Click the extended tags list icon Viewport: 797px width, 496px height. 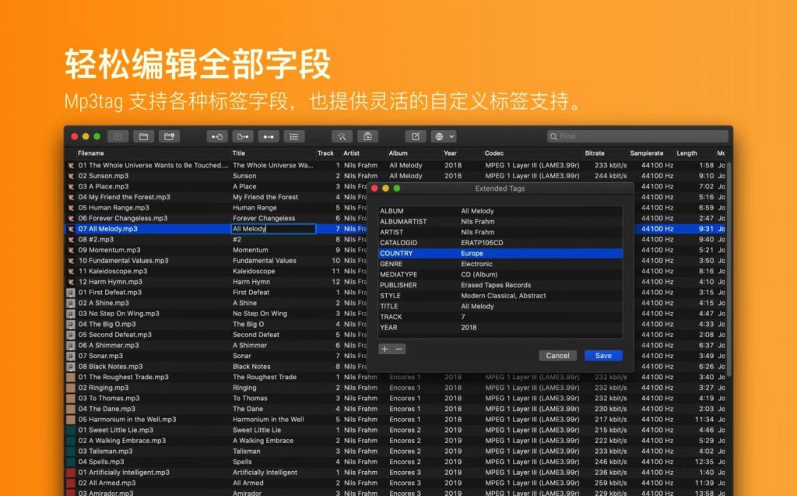click(x=293, y=136)
